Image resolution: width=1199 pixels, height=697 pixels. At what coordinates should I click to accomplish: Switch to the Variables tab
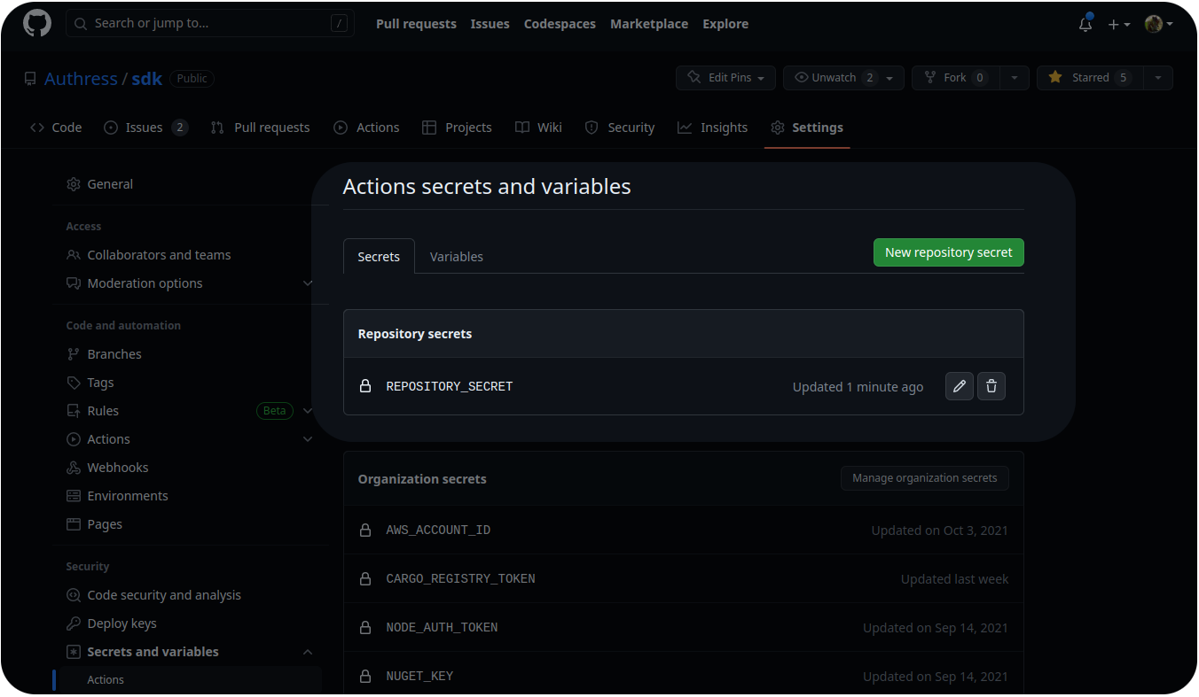click(456, 256)
